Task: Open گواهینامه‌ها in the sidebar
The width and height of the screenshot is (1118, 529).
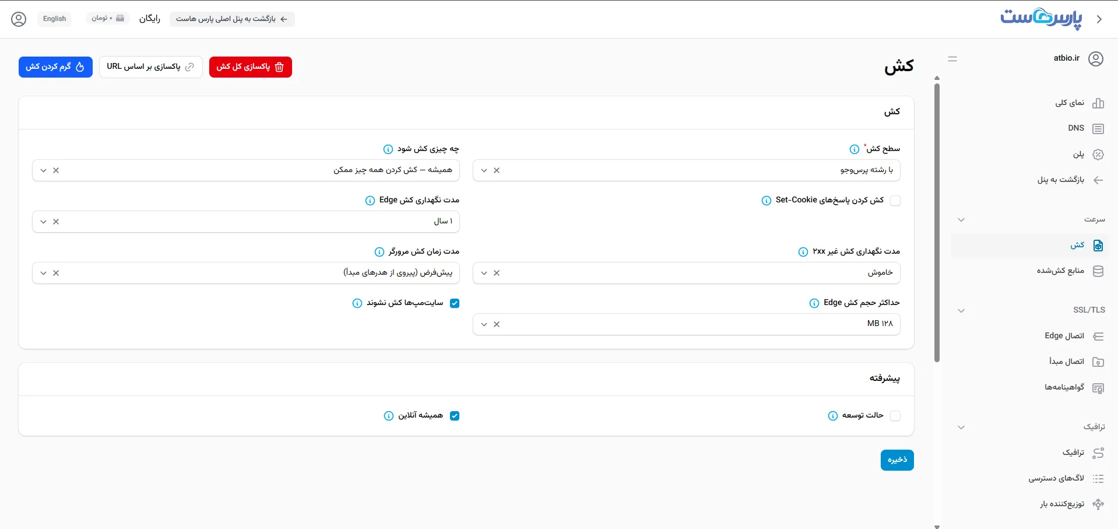Action: (1030, 388)
